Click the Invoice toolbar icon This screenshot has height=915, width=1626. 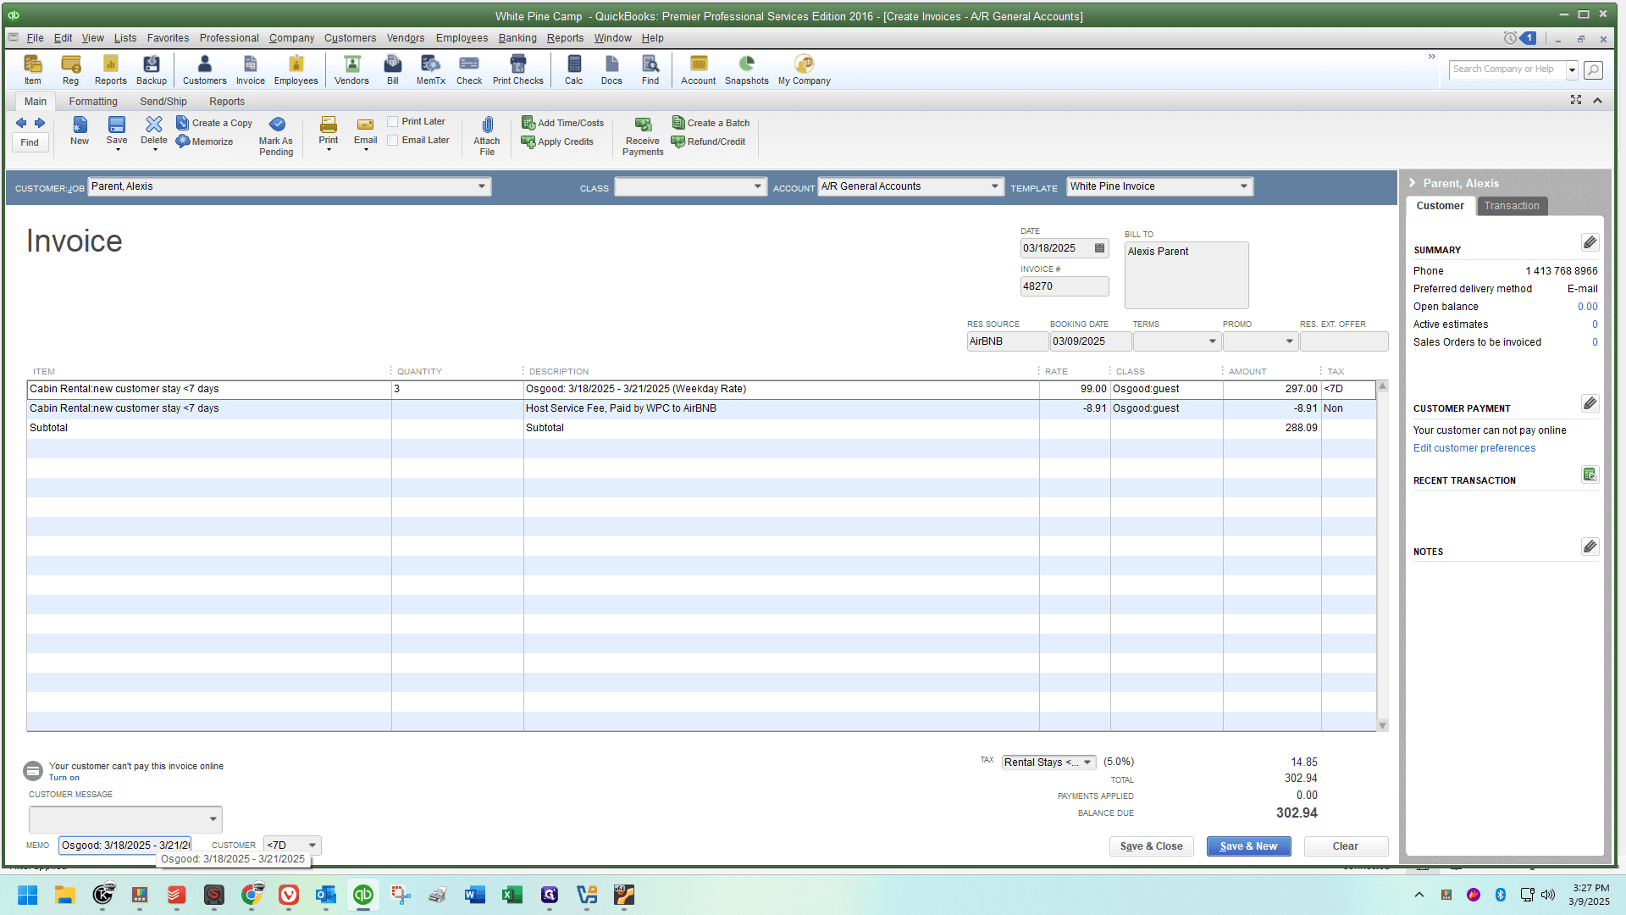(x=250, y=69)
